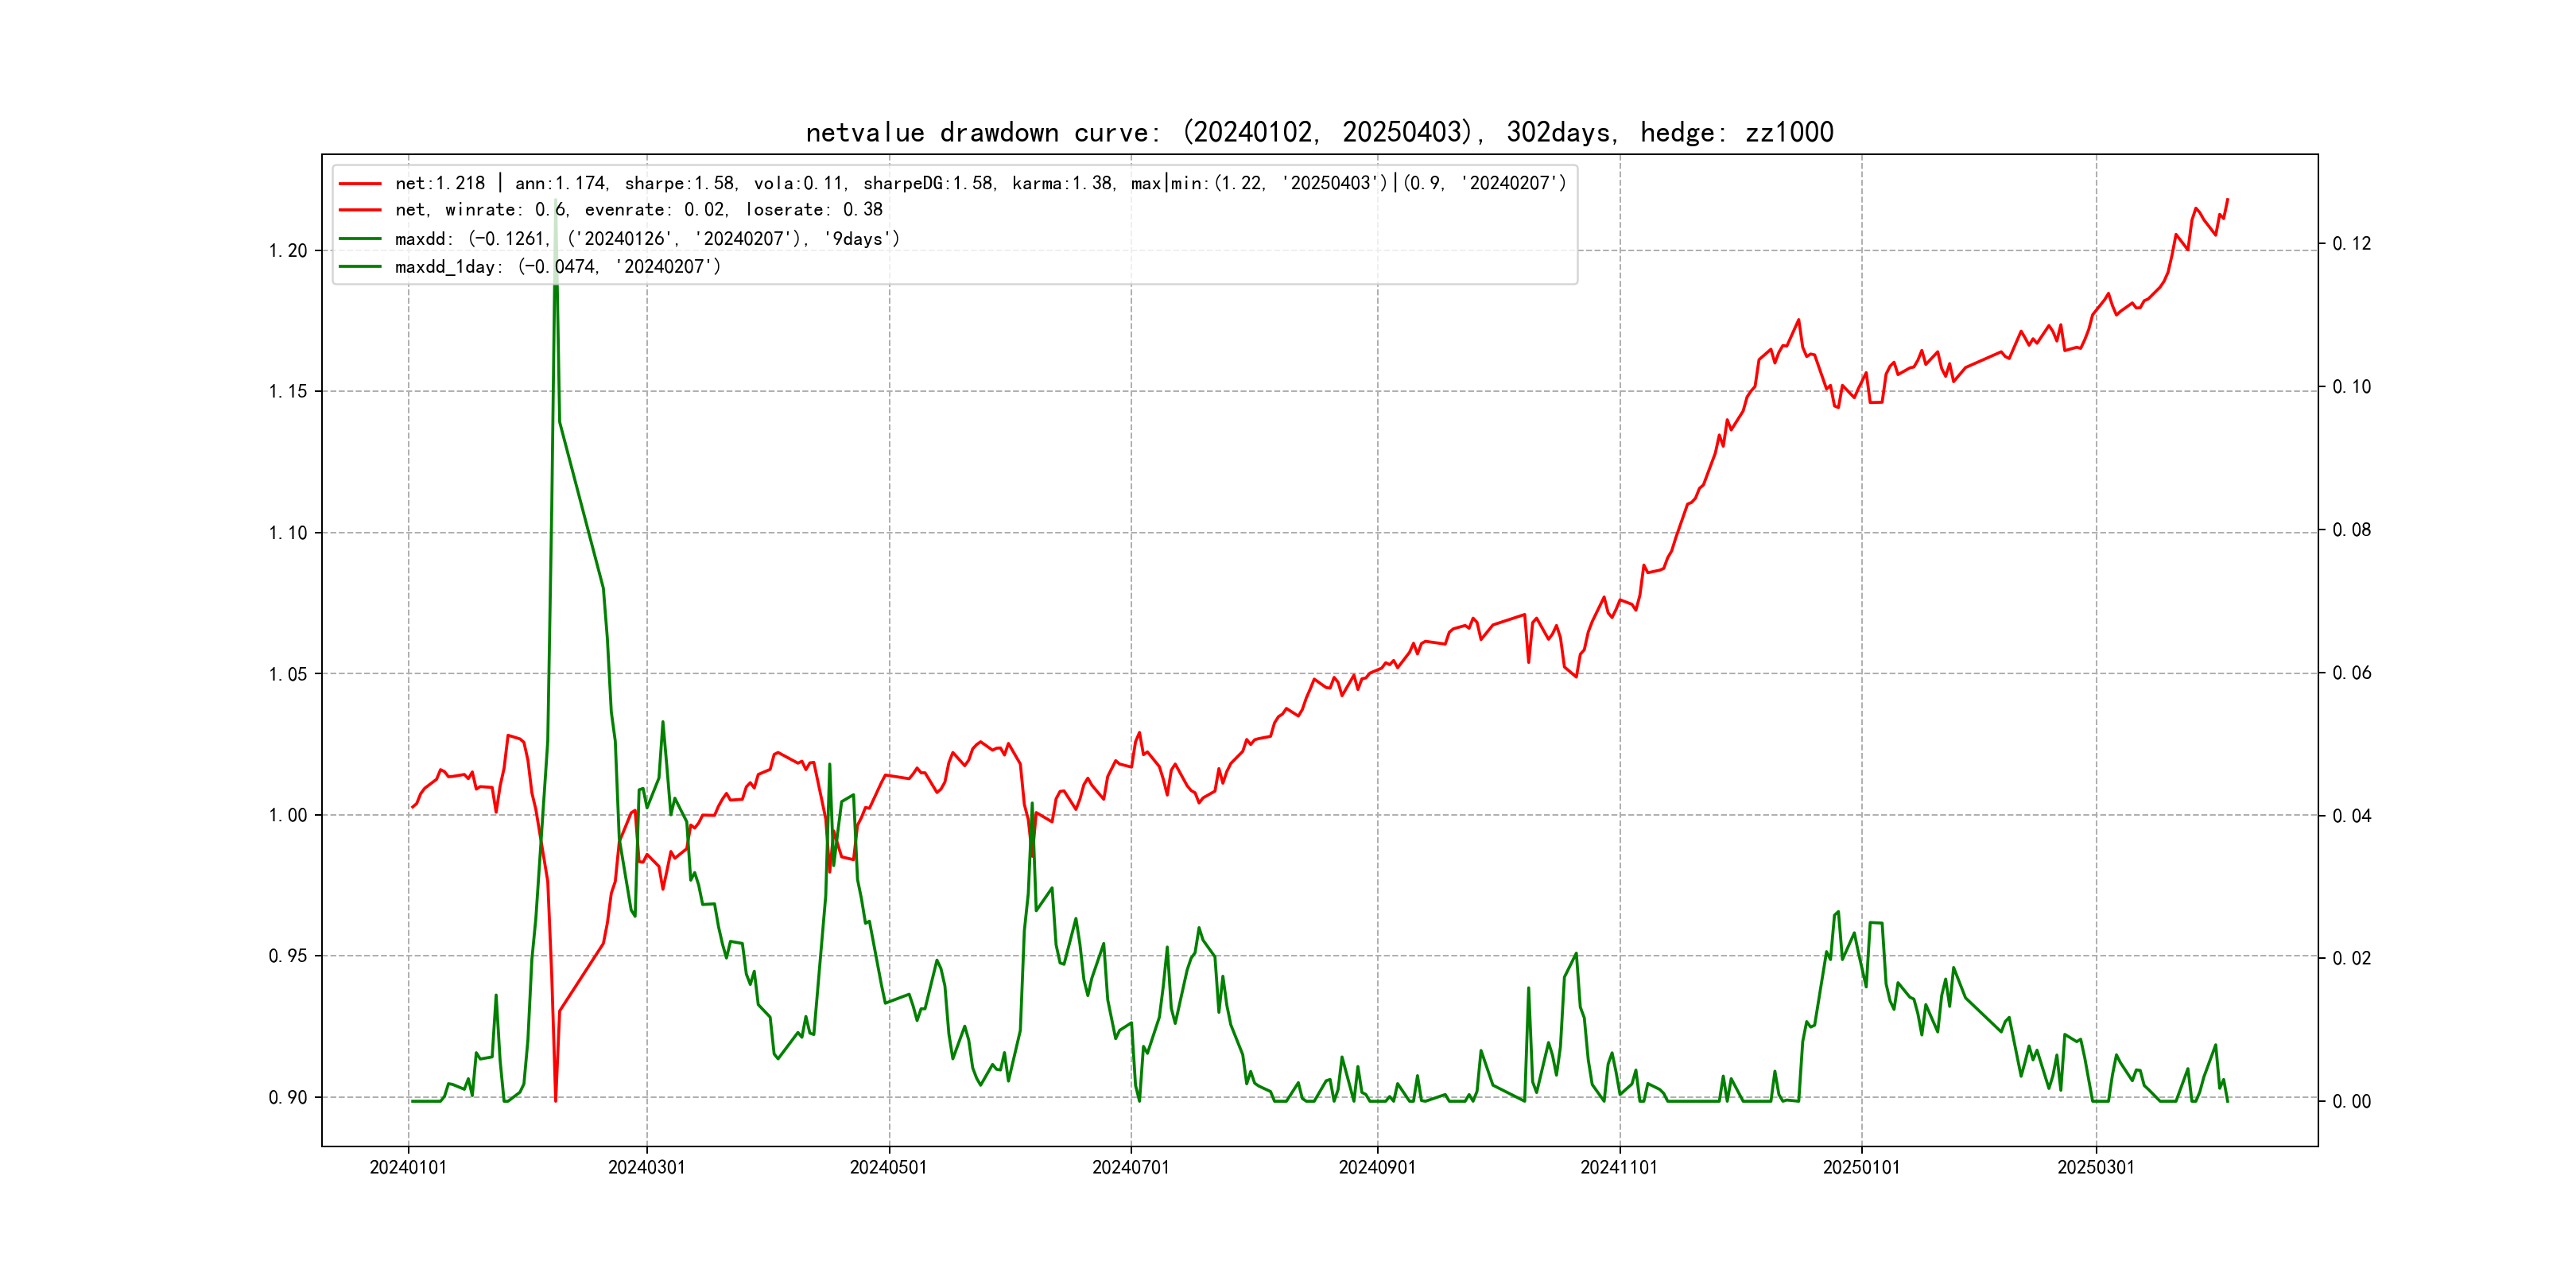Image resolution: width=2576 pixels, height=1288 pixels.
Task: Select the maxdd 9days legend text
Action: click(x=647, y=239)
